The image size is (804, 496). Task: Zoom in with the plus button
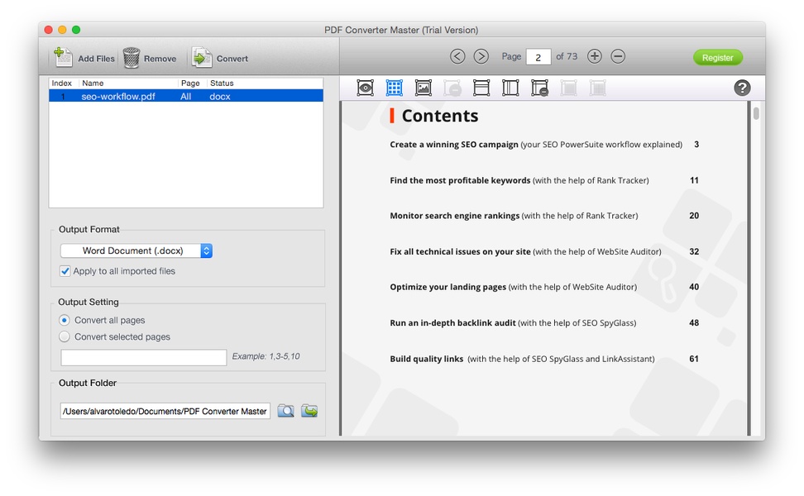pyautogui.click(x=594, y=56)
